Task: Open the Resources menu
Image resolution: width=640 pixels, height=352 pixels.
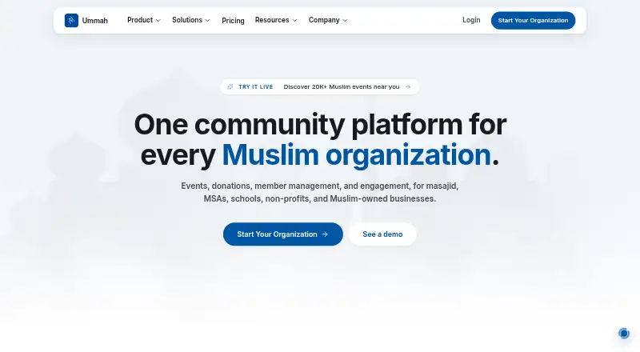Action: click(276, 20)
